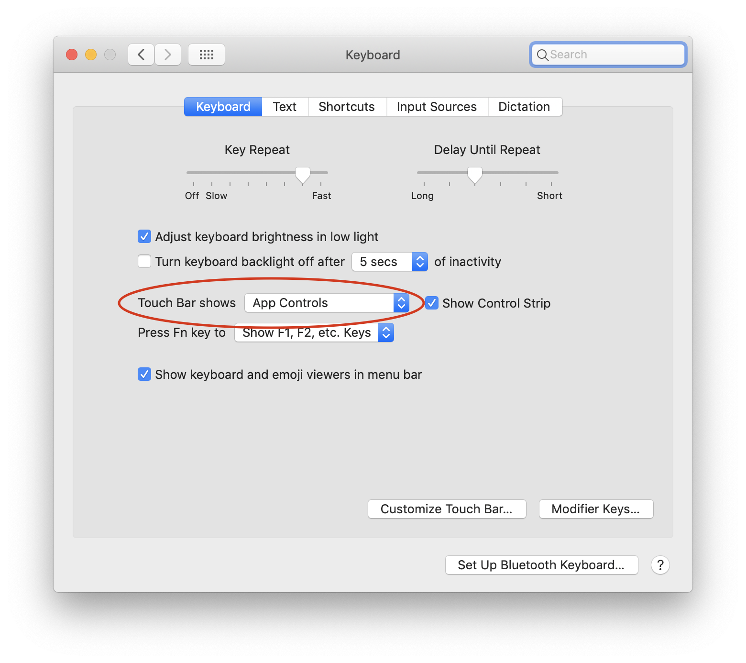Click the yellow minimize circle
Screen dimensions: 746x663
[90, 54]
